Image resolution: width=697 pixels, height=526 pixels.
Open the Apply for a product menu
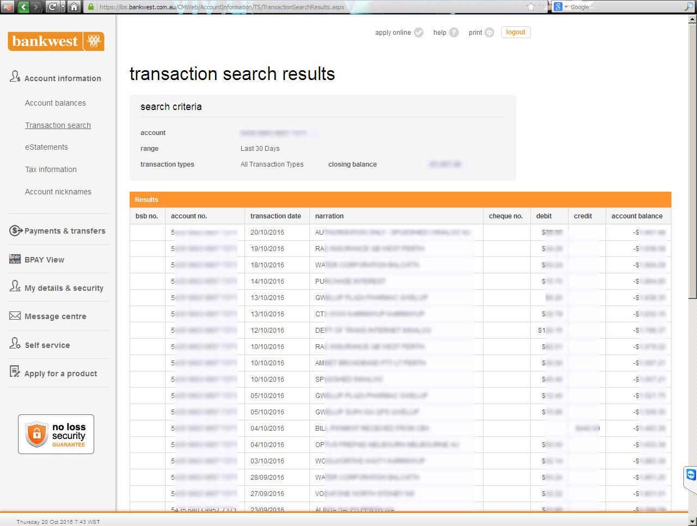(60, 374)
